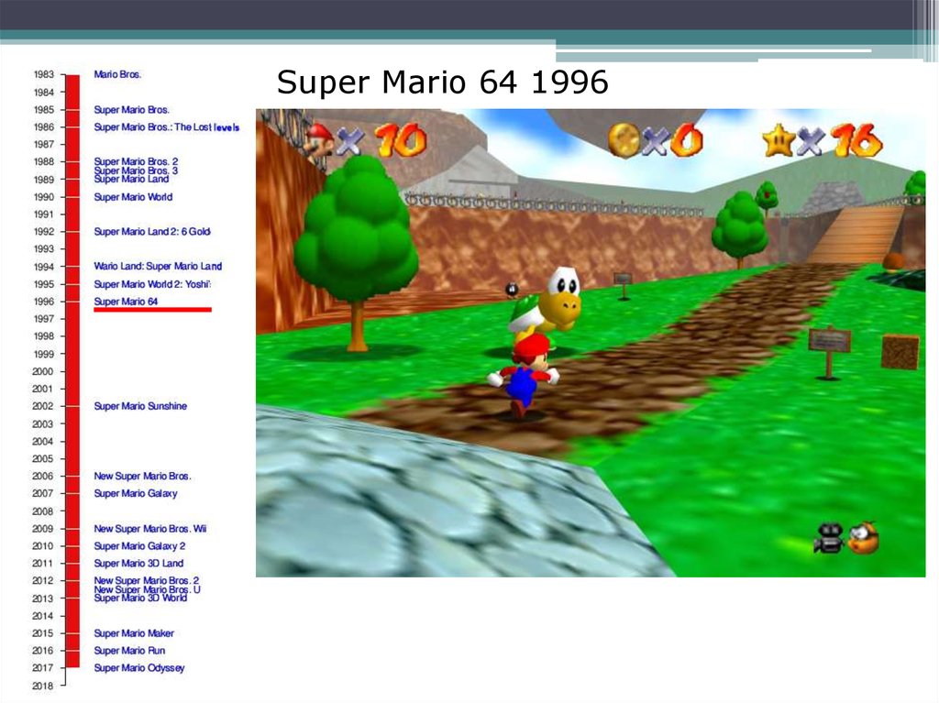Click the Lakitu camera icon
Image resolution: width=939 pixels, height=703 pixels.
(x=863, y=537)
